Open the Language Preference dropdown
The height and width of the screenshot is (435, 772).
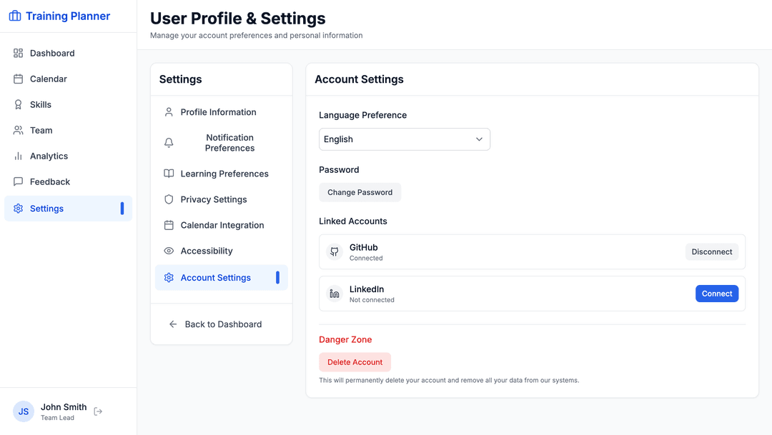pos(404,139)
